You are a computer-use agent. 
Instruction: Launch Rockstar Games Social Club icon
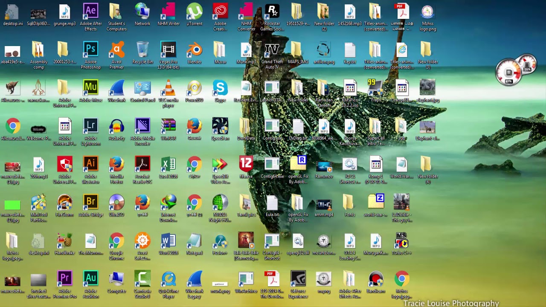(x=272, y=17)
